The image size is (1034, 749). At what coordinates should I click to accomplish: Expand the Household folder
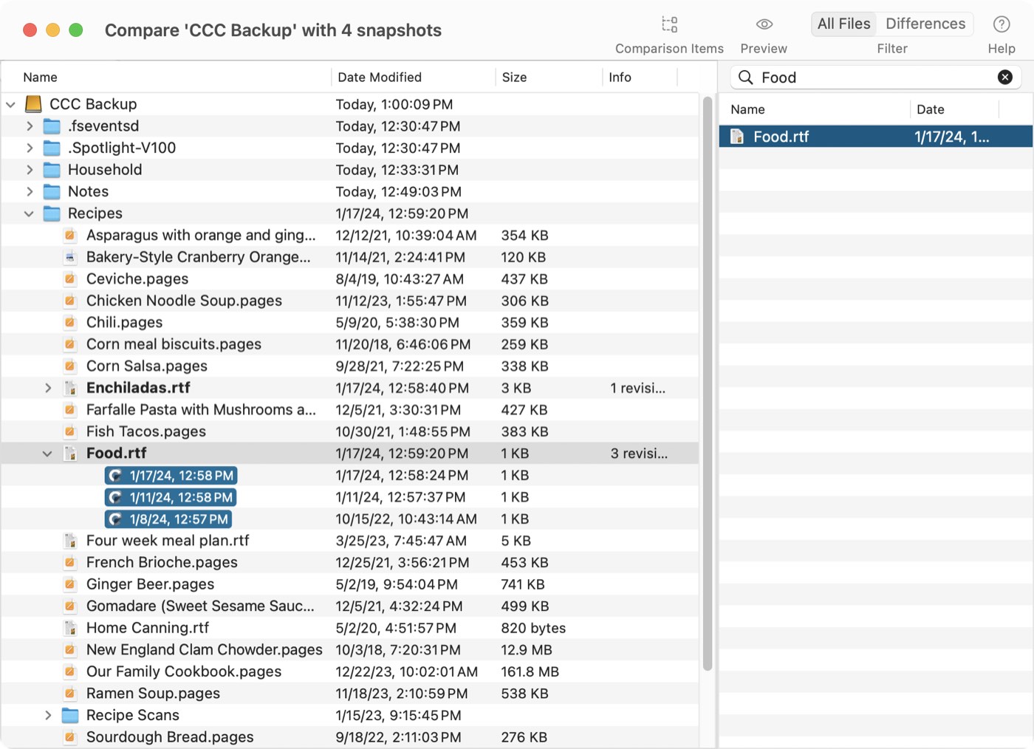point(30,170)
